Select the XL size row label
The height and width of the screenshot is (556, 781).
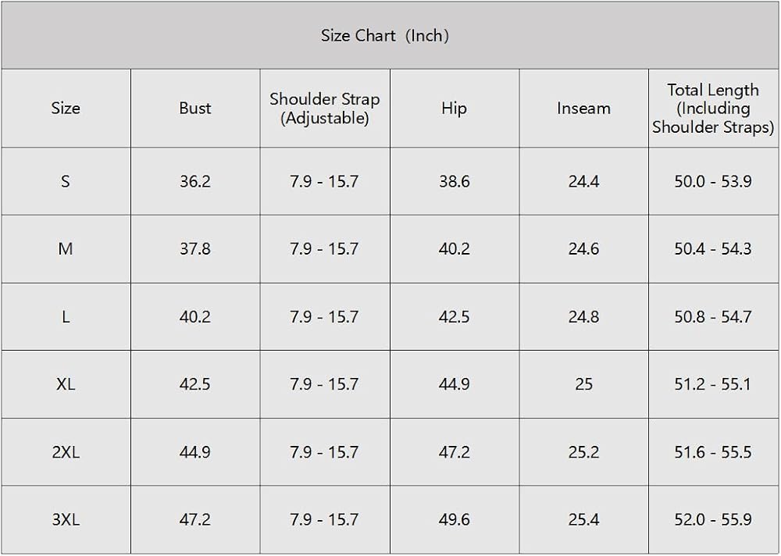(66, 384)
